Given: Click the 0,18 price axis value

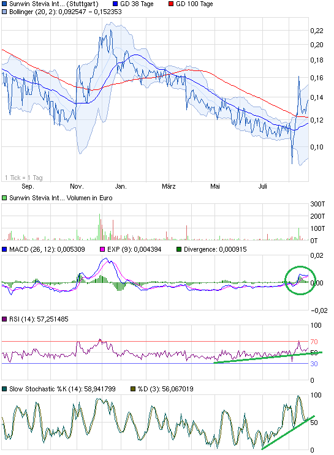Looking at the screenshot, I should (x=317, y=60).
